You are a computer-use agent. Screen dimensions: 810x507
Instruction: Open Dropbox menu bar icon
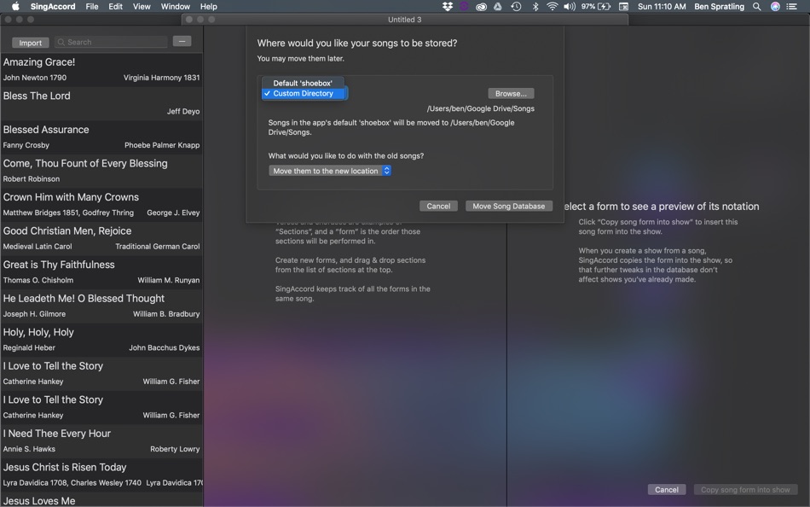pyautogui.click(x=448, y=6)
